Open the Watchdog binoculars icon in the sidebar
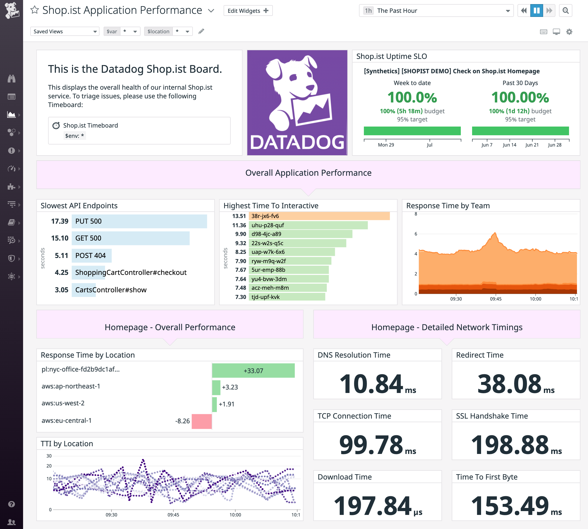588x529 pixels. pos(12,78)
